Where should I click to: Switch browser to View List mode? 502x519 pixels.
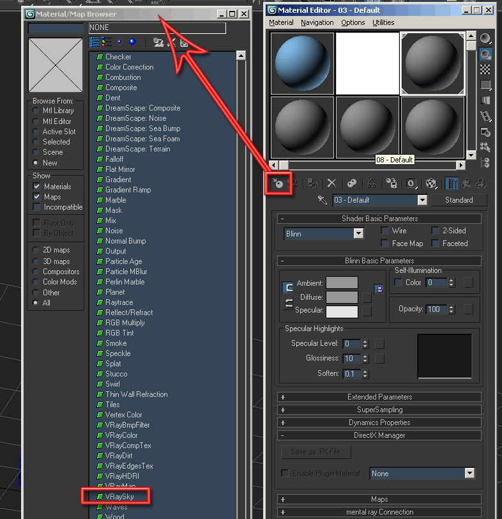95,42
